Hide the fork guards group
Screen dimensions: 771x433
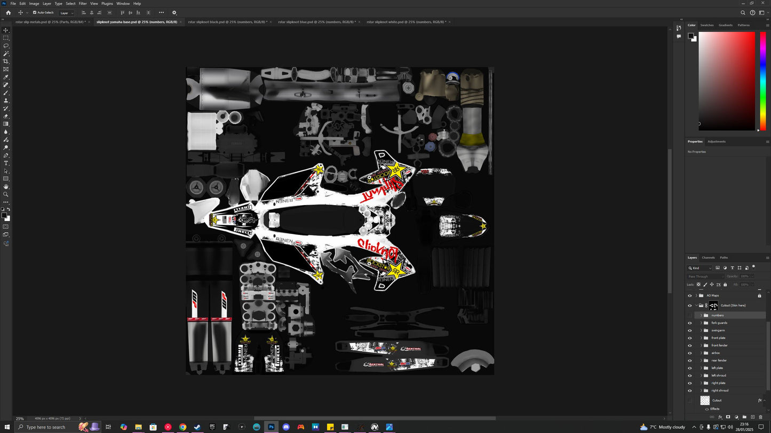pos(689,323)
